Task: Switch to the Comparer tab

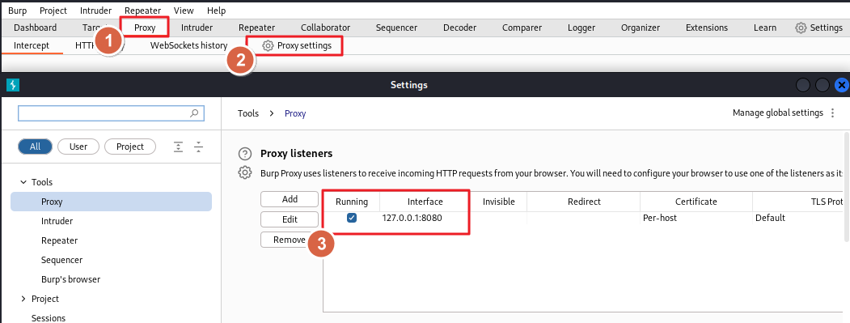Action: 522,28
